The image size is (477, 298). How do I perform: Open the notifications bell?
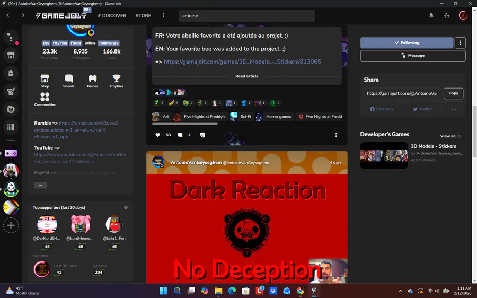tap(431, 15)
